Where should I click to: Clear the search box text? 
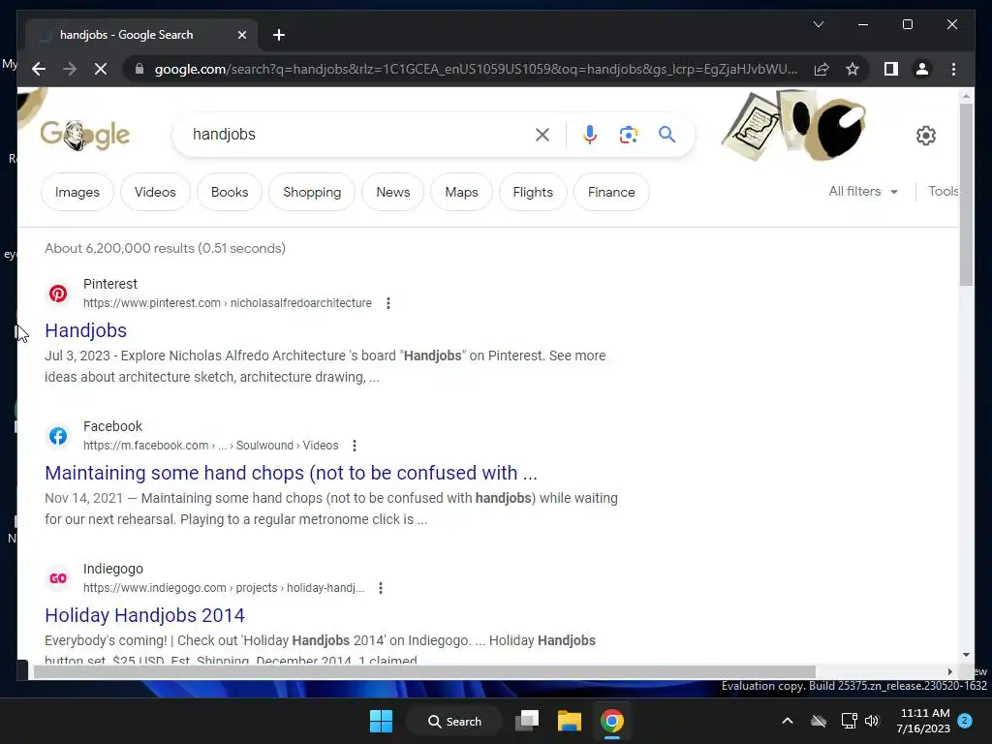pos(542,134)
